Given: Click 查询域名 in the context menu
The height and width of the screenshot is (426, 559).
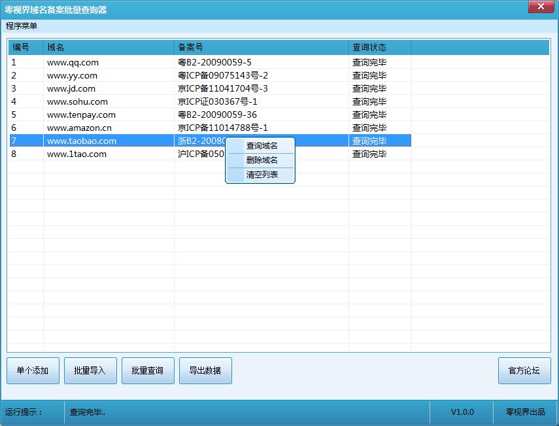Looking at the screenshot, I should (x=262, y=146).
